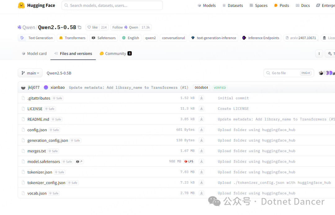Open the merges.txt file
The height and width of the screenshot is (215, 335).
pos(37,151)
